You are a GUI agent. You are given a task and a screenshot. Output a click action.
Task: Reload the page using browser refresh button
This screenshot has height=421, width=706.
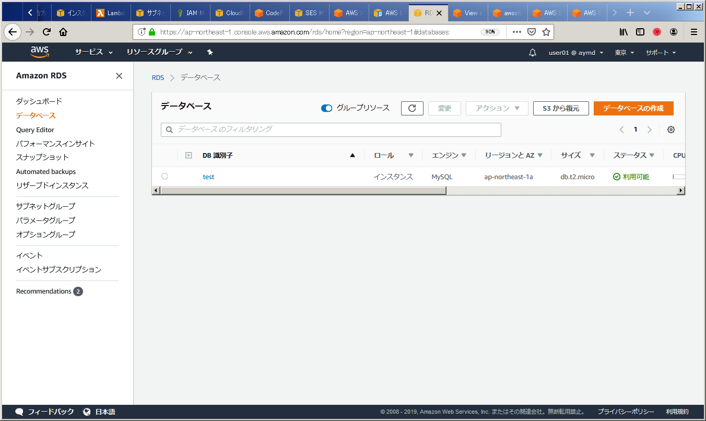46,32
